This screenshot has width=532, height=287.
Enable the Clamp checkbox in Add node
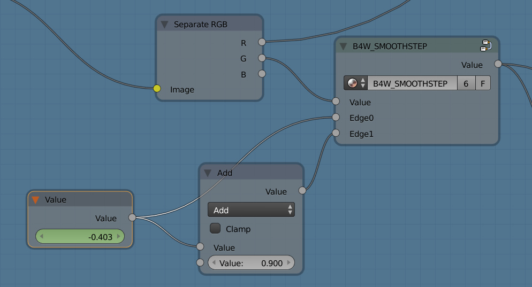(x=215, y=229)
